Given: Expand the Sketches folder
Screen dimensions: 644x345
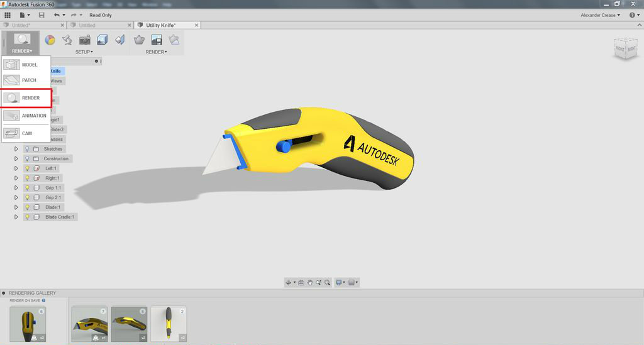Looking at the screenshot, I should coord(16,149).
